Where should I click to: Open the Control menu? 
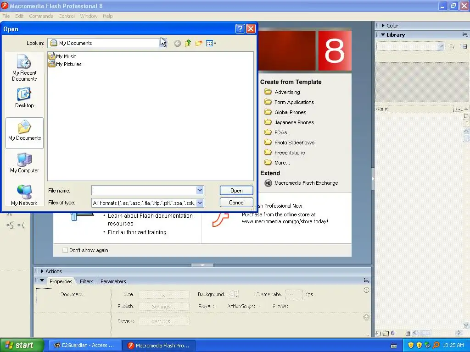point(67,16)
